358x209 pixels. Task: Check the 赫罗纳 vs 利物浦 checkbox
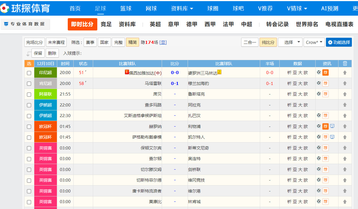click(x=29, y=127)
